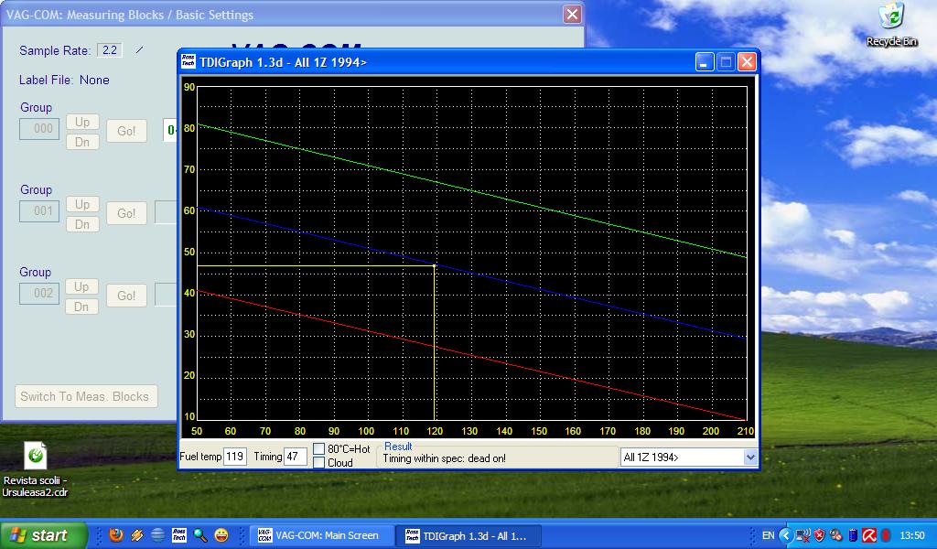Open the yellow smiley quick launch icon
937x549 pixels.
pyautogui.click(x=221, y=535)
